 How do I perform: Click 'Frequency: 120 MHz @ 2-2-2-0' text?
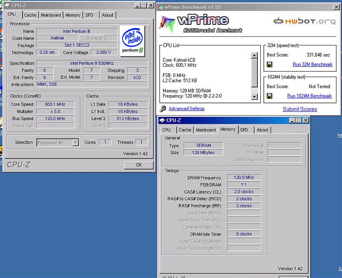click(x=192, y=96)
